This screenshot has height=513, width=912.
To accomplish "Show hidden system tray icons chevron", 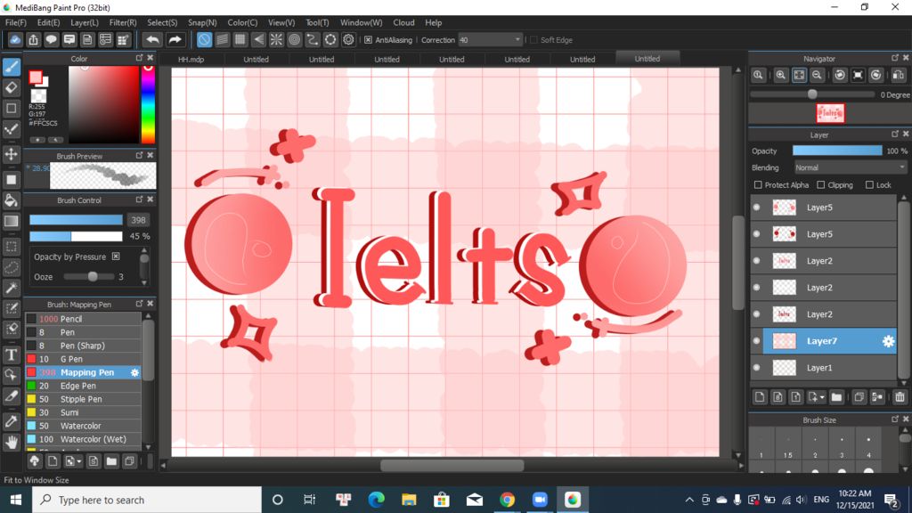I will point(689,500).
